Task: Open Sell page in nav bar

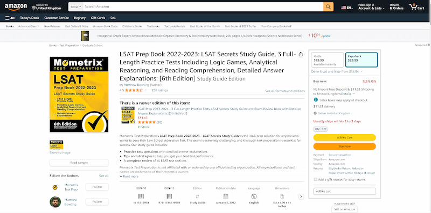Action: tap(113, 18)
